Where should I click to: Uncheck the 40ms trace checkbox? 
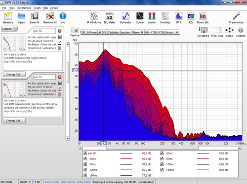[85, 158]
